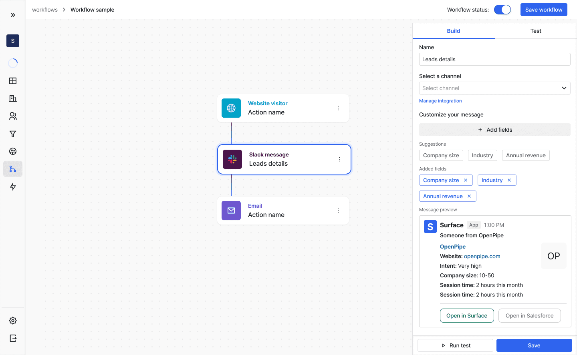577x355 pixels.
Task: Add Industry suggestion chip
Action: [482, 155]
